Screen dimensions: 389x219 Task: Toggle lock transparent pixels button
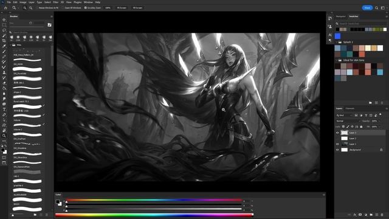(x=343, y=127)
